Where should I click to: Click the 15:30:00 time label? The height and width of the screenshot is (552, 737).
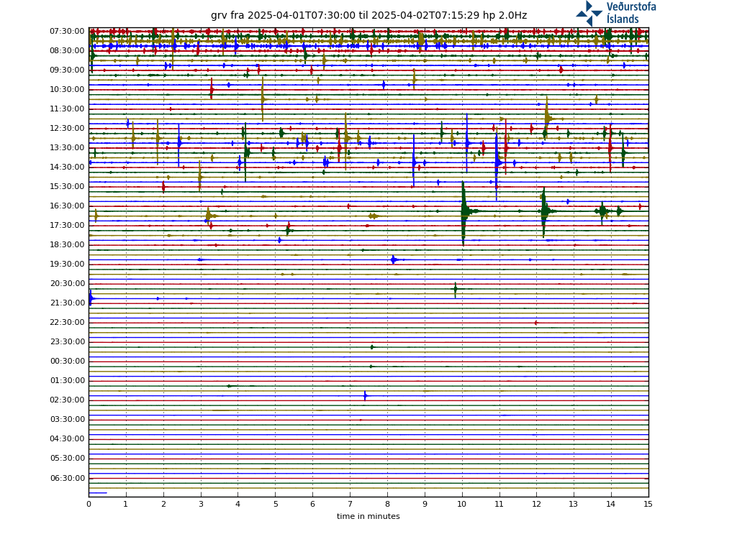tap(67, 186)
